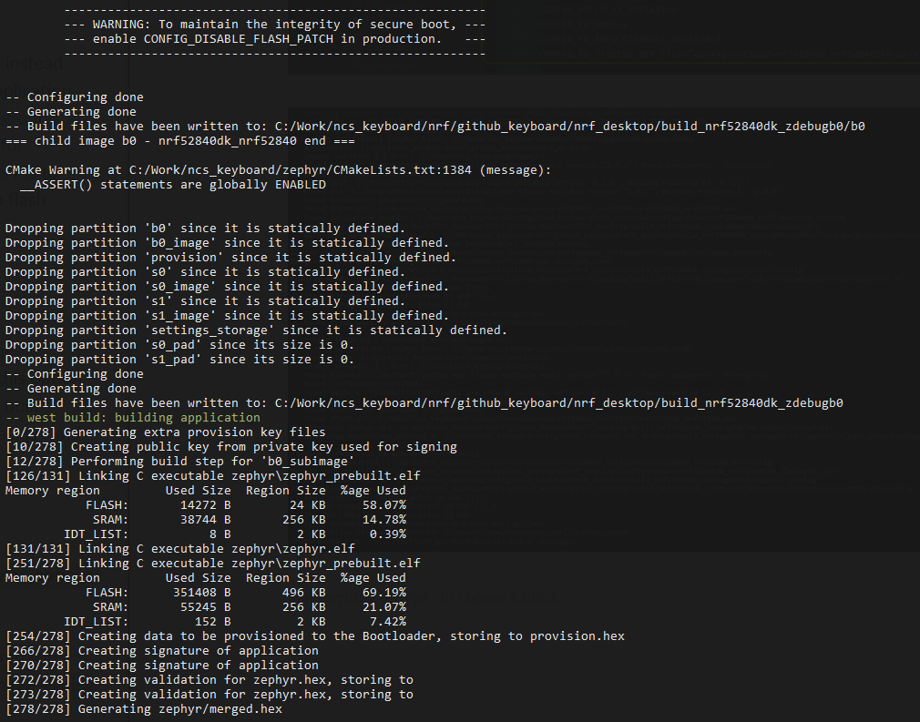Click the 'settings_storage' partition line
This screenshot has height=722, width=920.
256,330
